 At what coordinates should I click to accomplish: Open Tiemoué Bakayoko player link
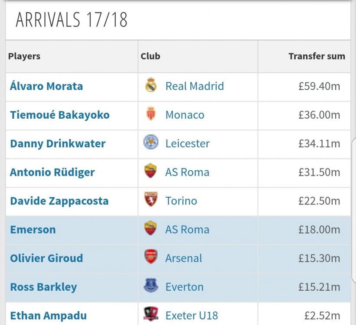(x=60, y=115)
